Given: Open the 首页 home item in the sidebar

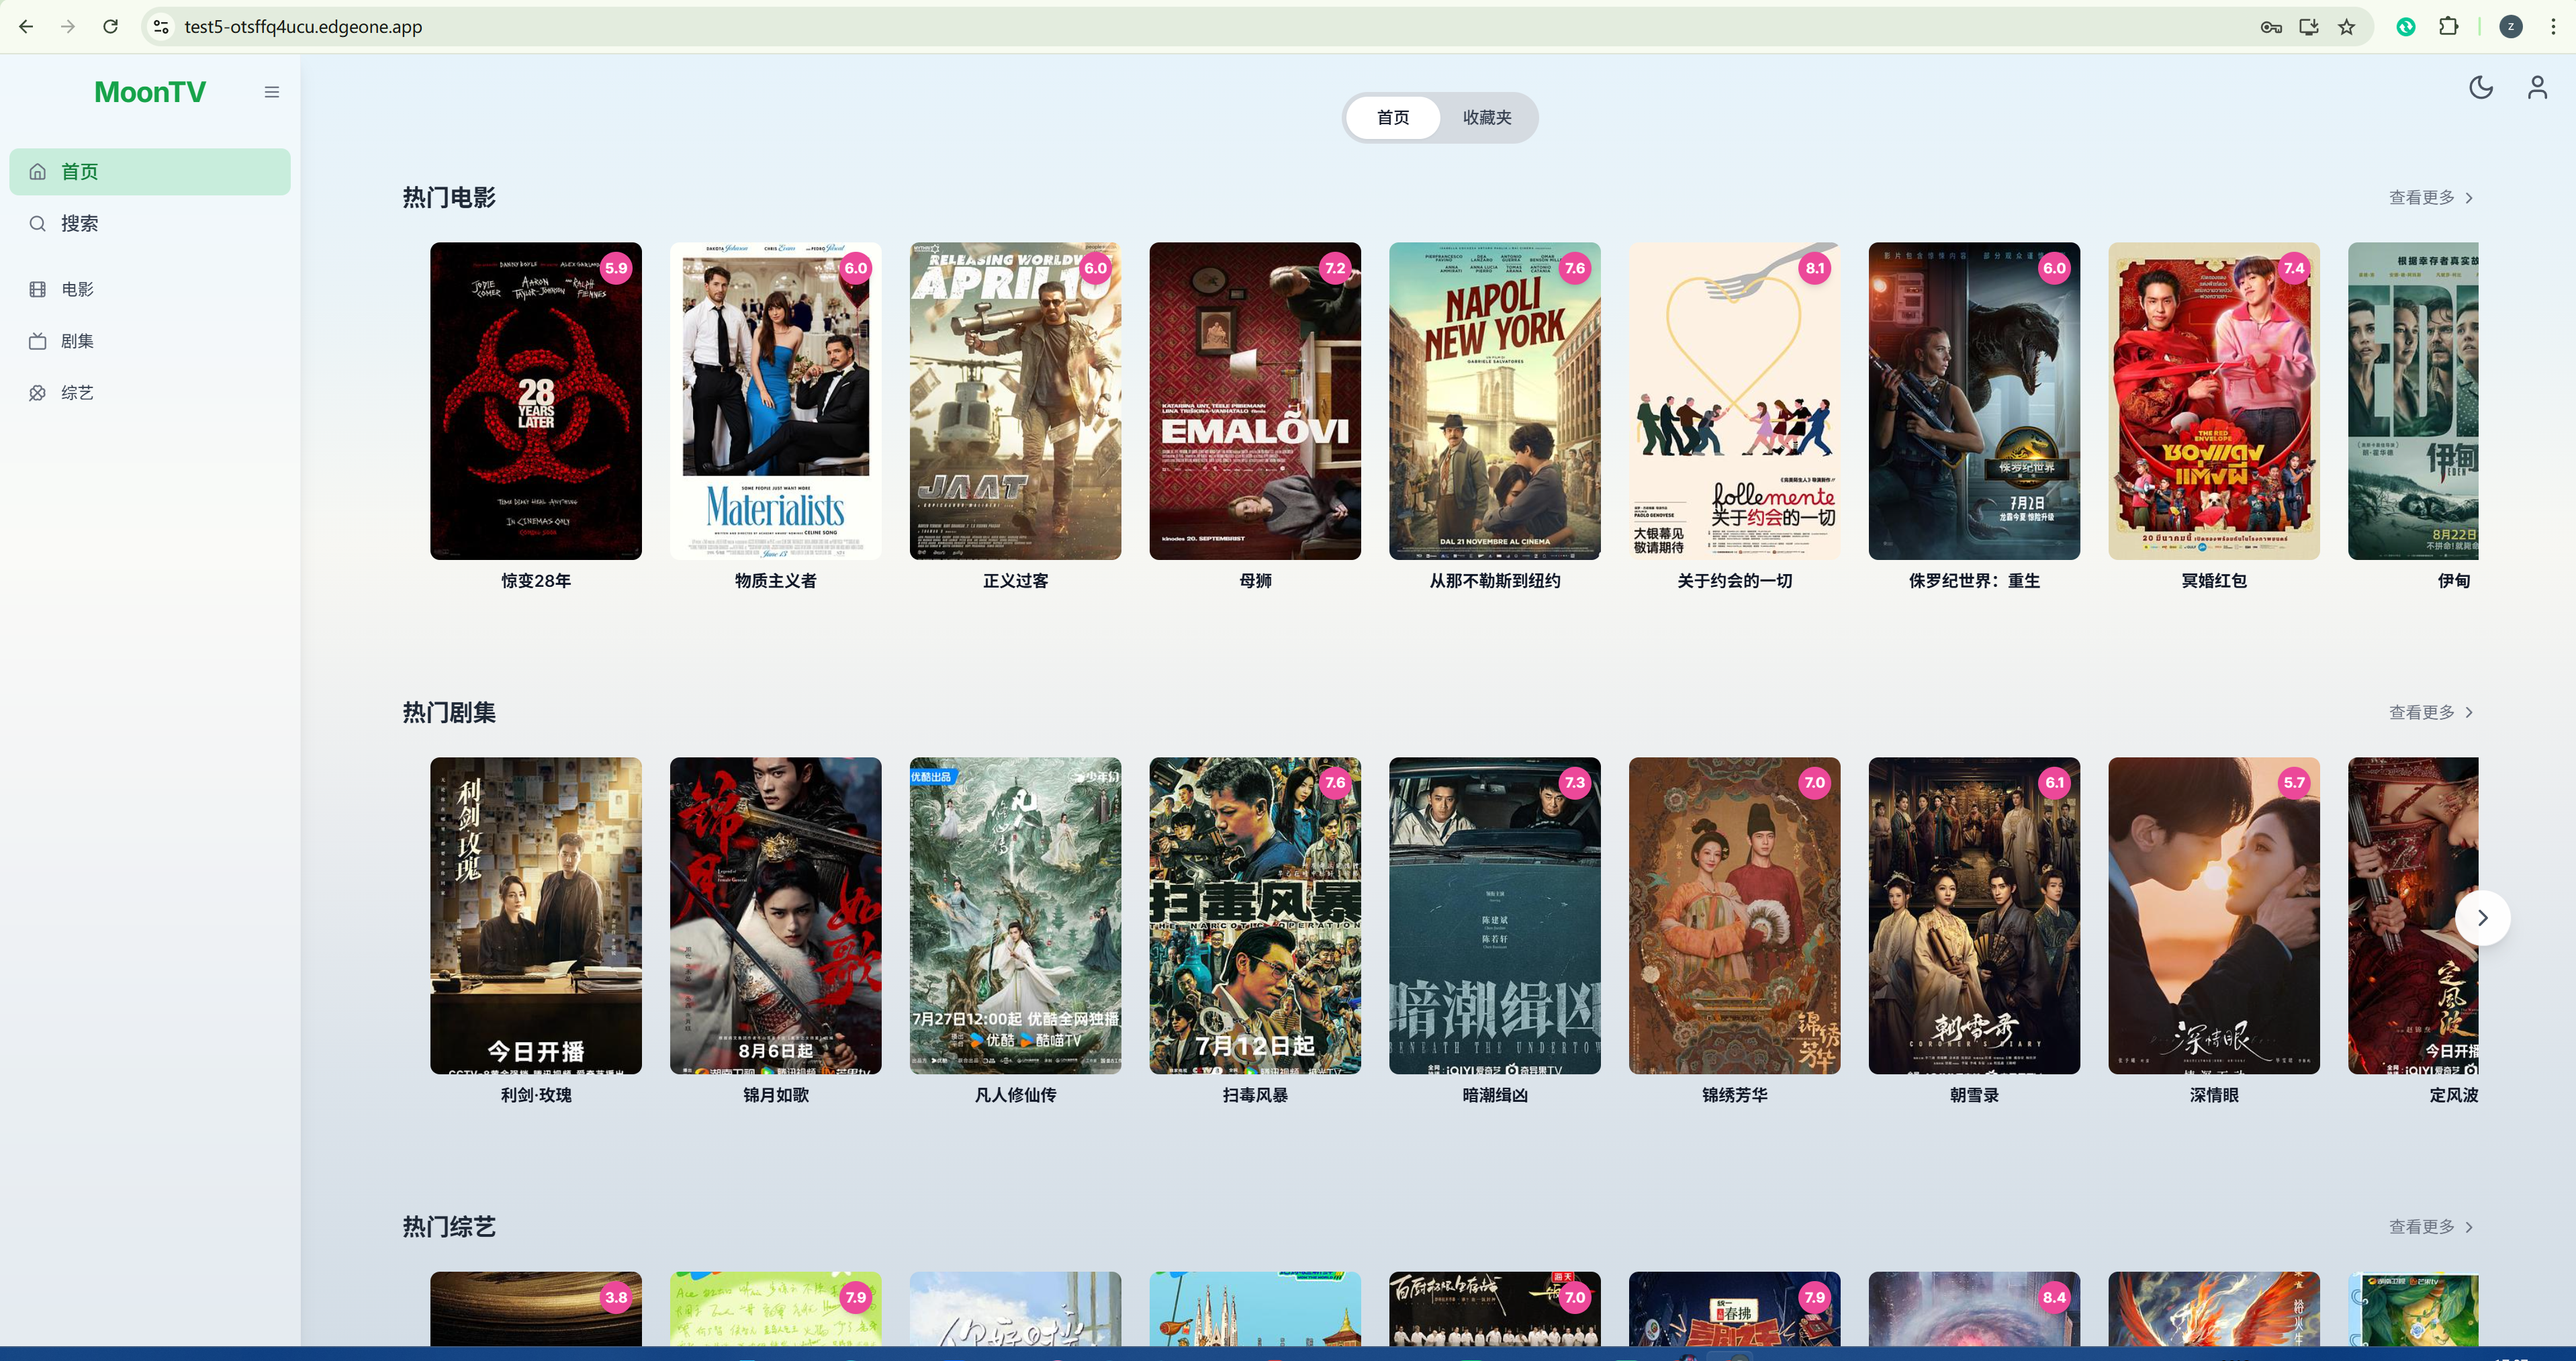Looking at the screenshot, I should (x=150, y=172).
